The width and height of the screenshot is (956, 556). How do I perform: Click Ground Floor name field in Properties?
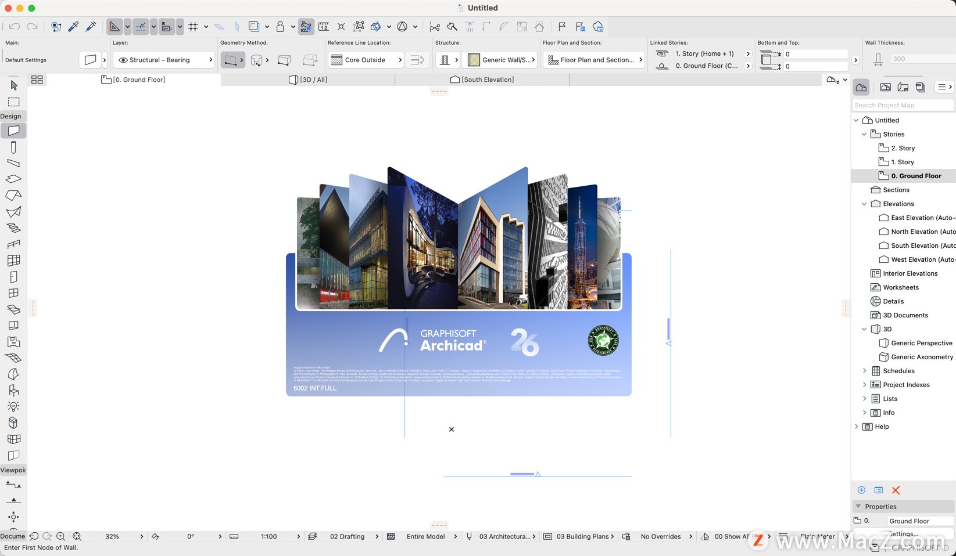[x=921, y=521]
